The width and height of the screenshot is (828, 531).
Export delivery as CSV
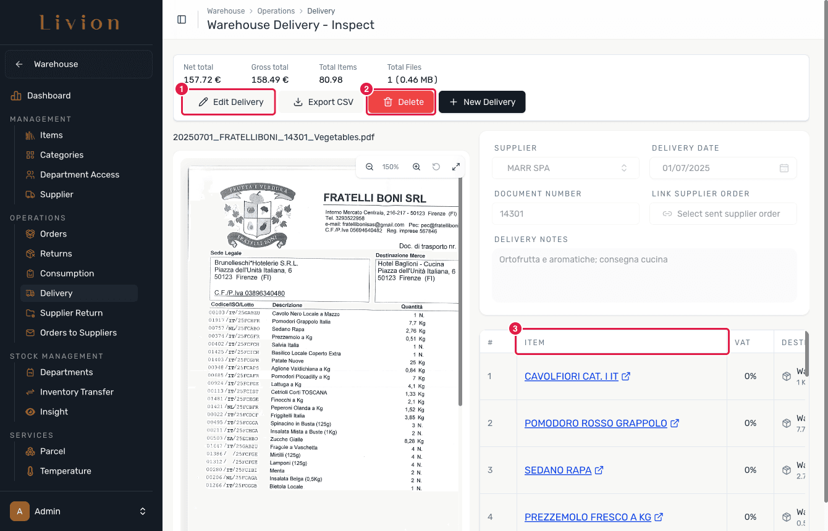click(x=323, y=102)
